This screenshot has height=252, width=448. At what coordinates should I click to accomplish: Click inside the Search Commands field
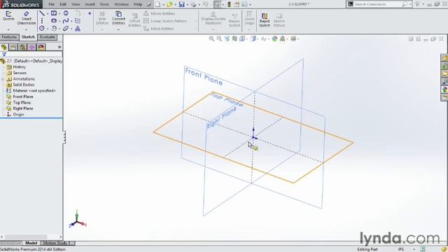[x=377, y=4]
